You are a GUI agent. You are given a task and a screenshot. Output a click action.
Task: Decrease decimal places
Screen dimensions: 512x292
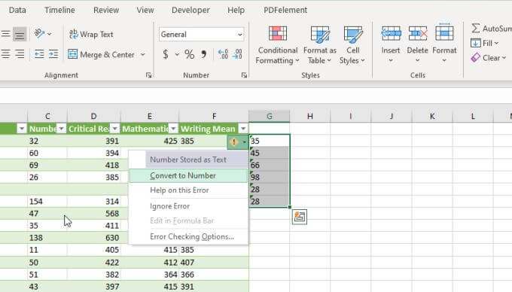[x=237, y=54]
